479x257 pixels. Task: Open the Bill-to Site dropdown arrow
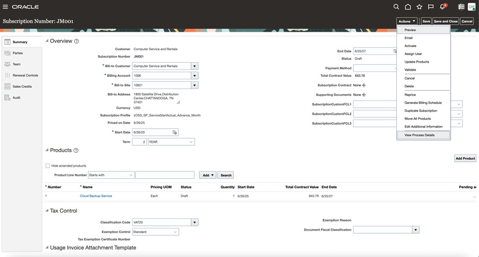coord(195,85)
